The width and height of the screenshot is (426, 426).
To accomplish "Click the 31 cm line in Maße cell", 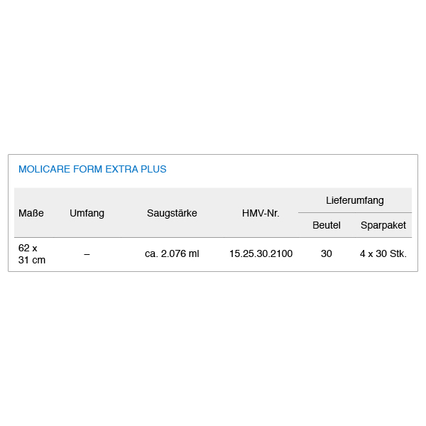I will pos(32,261).
